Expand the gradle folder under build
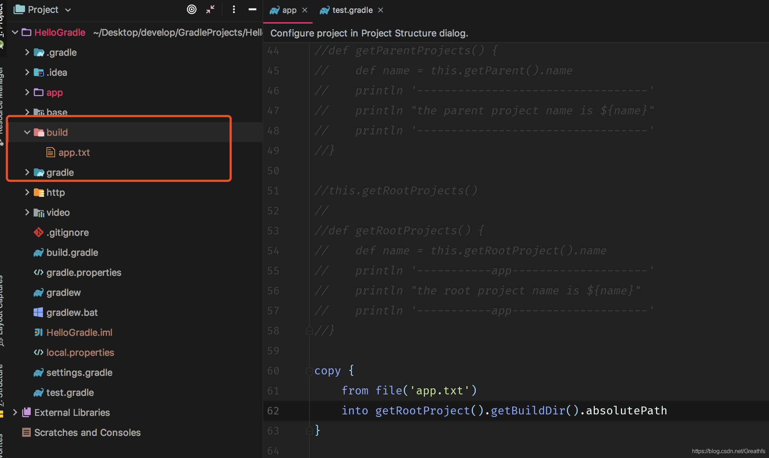769x458 pixels. 27,172
